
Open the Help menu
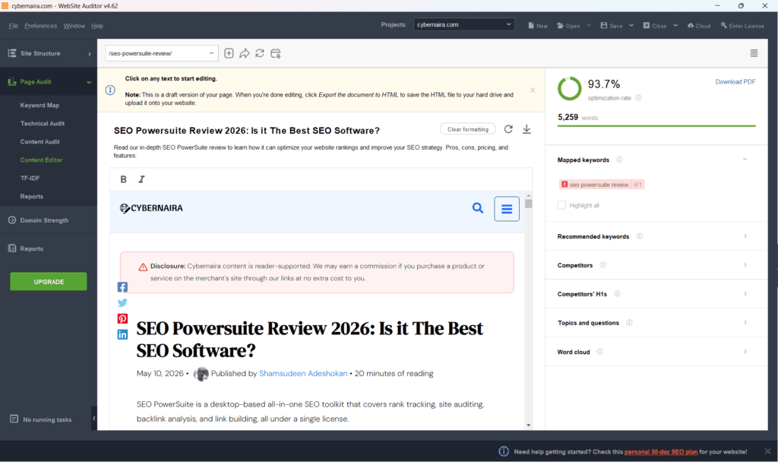pyautogui.click(x=97, y=26)
